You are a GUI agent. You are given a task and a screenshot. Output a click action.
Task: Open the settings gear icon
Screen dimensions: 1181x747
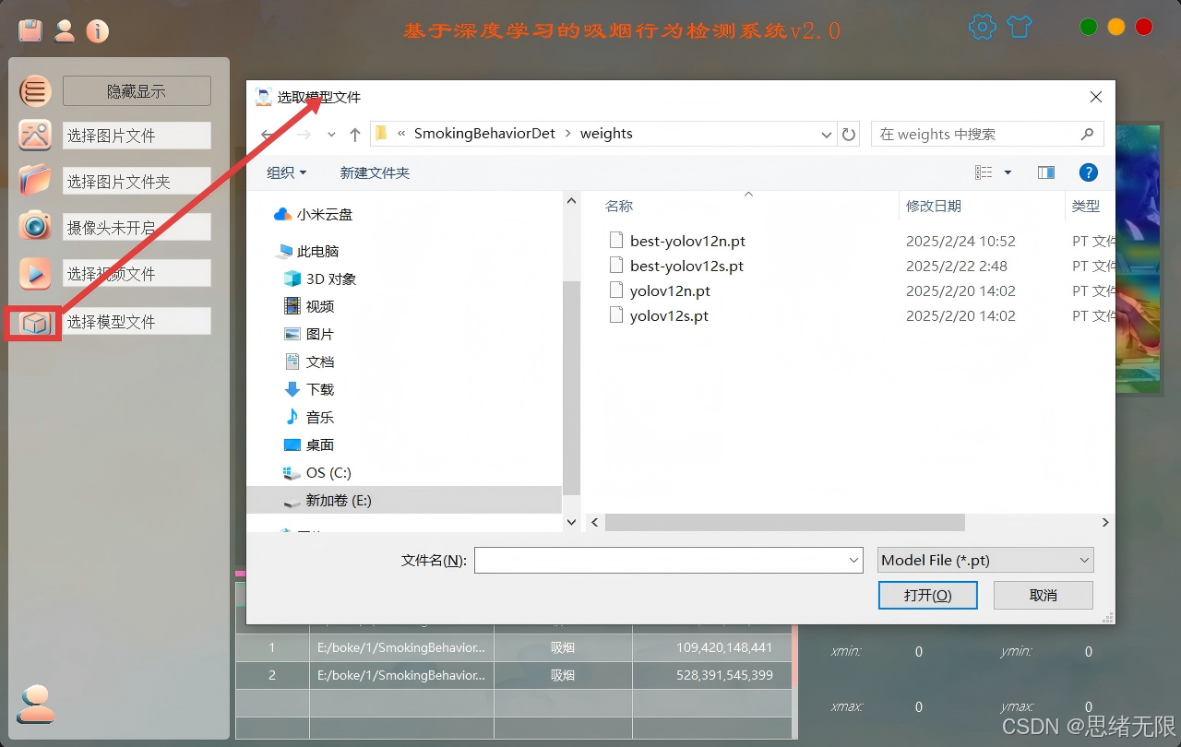[983, 27]
